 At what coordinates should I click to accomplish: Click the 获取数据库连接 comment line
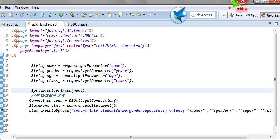(x=48, y=95)
